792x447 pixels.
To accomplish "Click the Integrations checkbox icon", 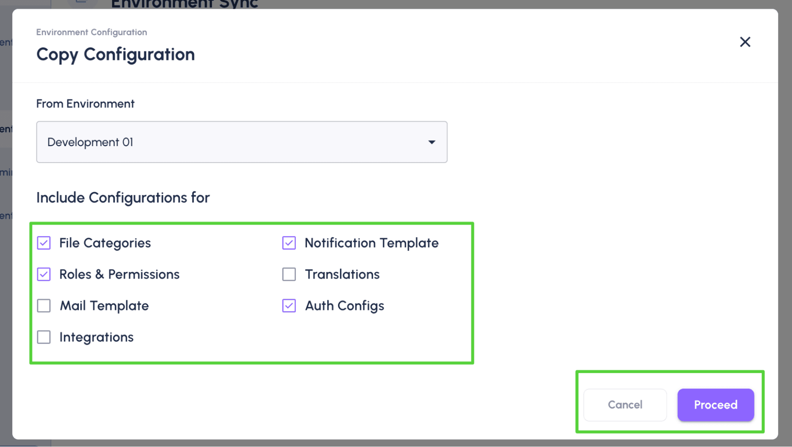I will point(44,337).
